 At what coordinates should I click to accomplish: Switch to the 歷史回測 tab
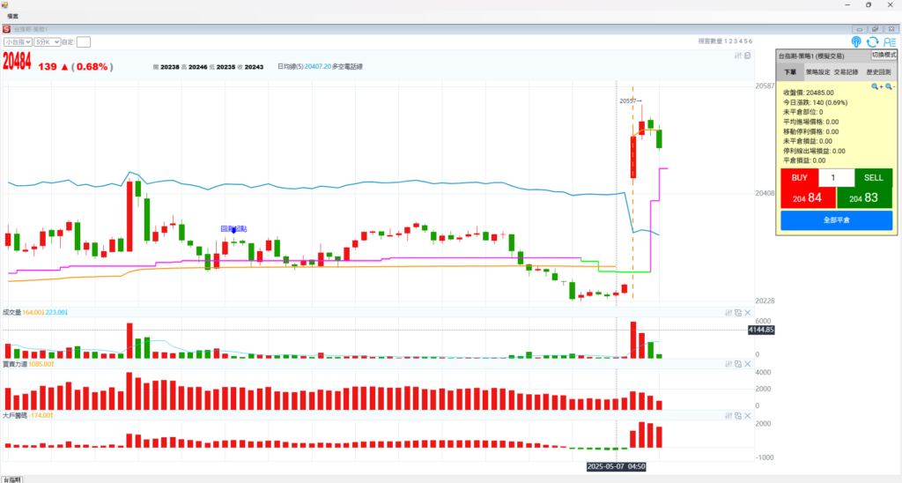pyautogui.click(x=878, y=72)
